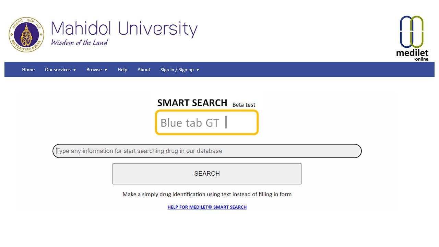Viewport: 439px width, 247px height.
Task: Click the down arrow beside Browse
Action: (106, 70)
